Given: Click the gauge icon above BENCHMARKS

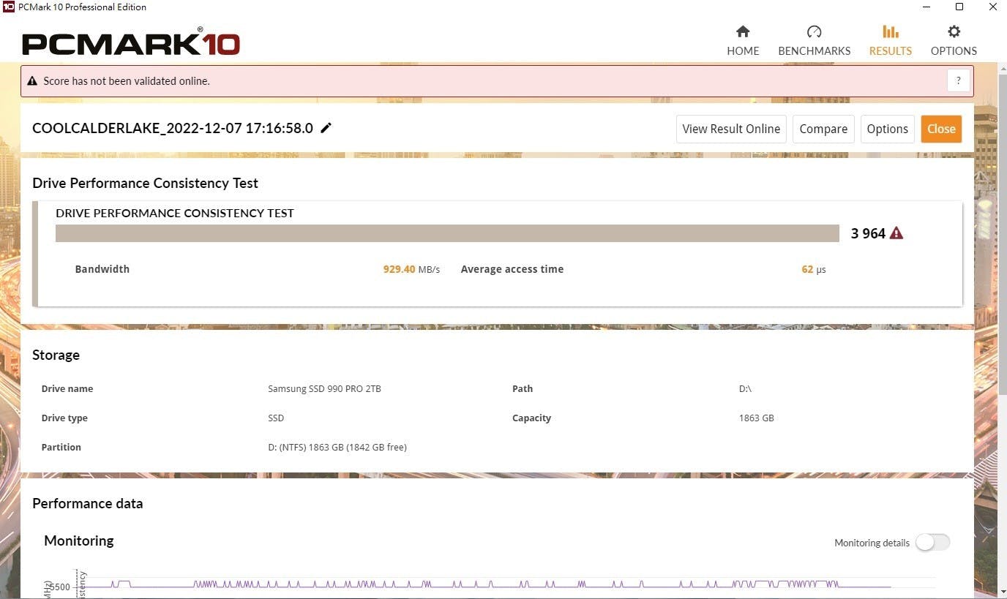Looking at the screenshot, I should click(814, 31).
